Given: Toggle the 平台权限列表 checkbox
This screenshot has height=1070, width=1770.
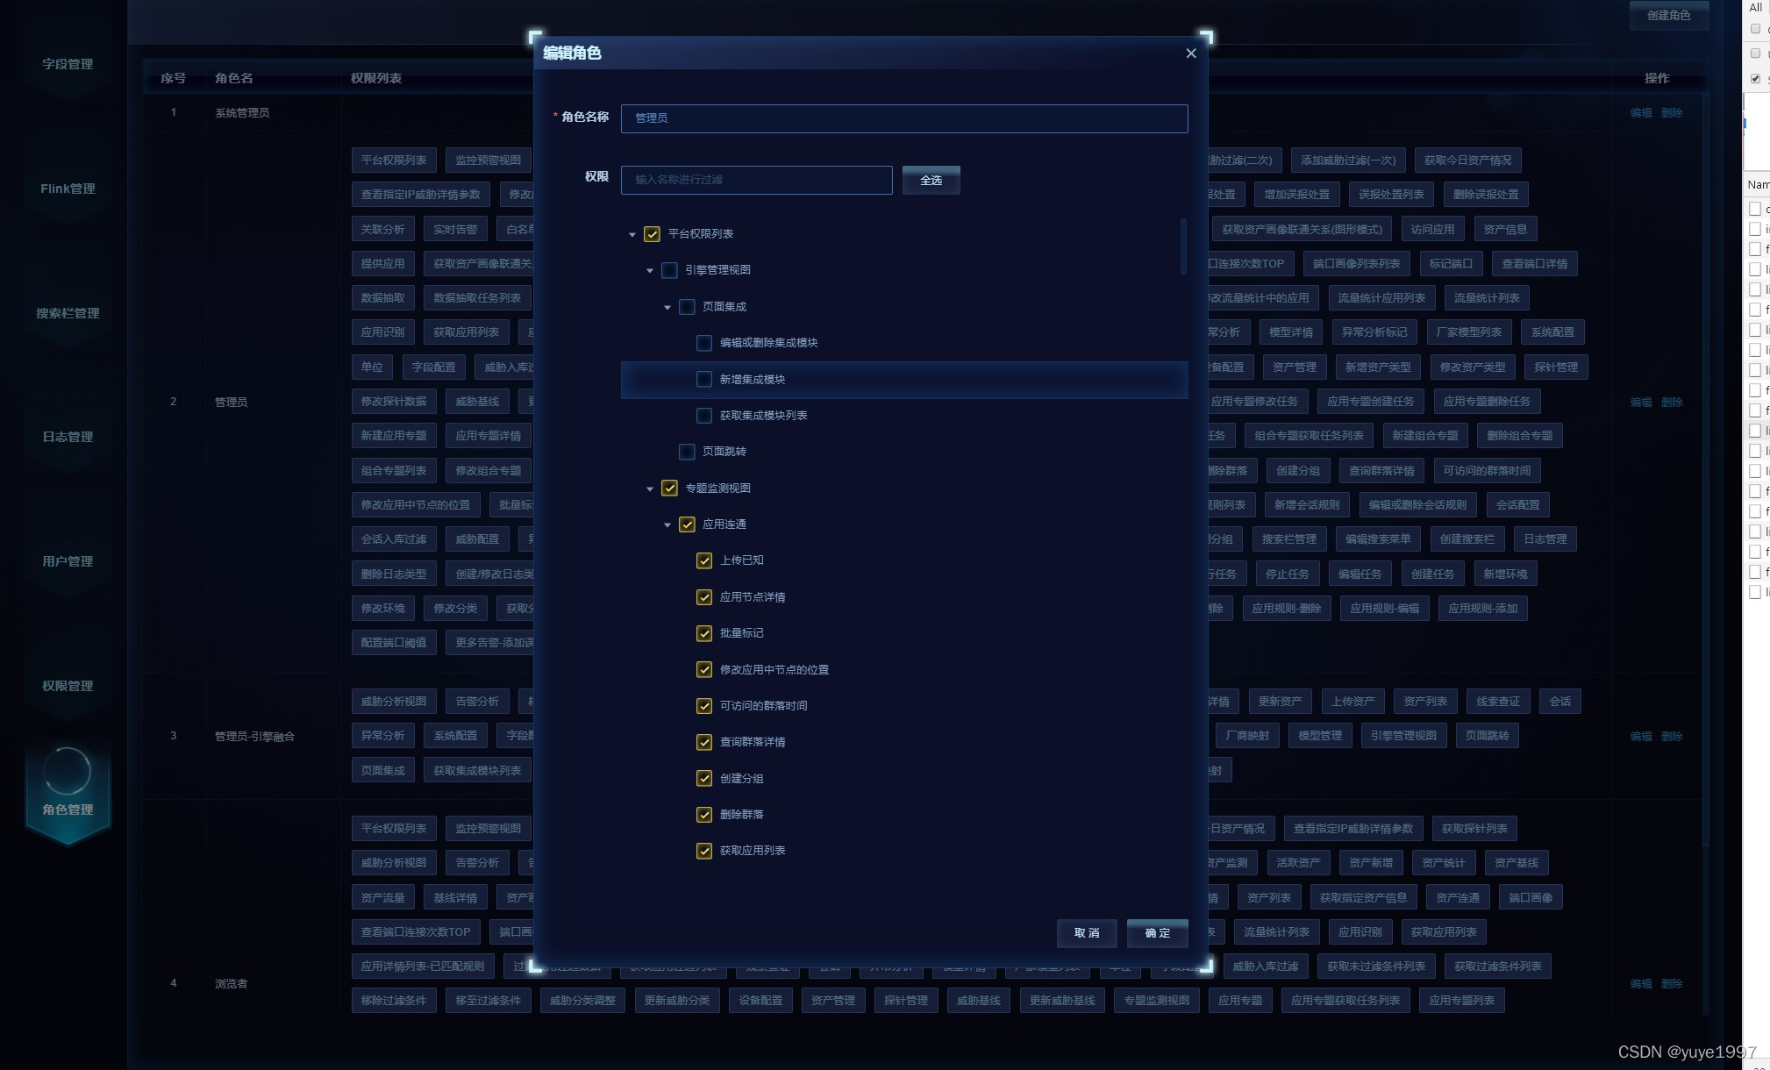Looking at the screenshot, I should (x=652, y=234).
